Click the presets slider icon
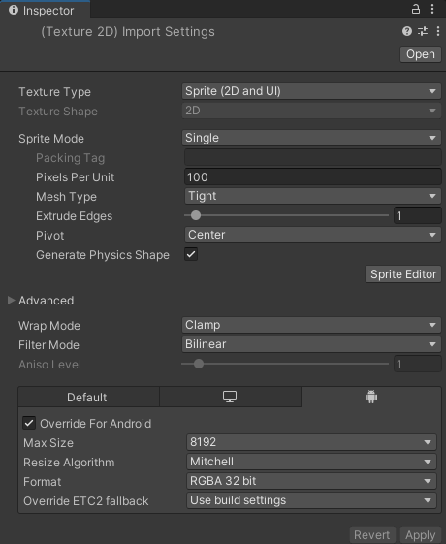This screenshot has height=544, width=446. (x=423, y=31)
